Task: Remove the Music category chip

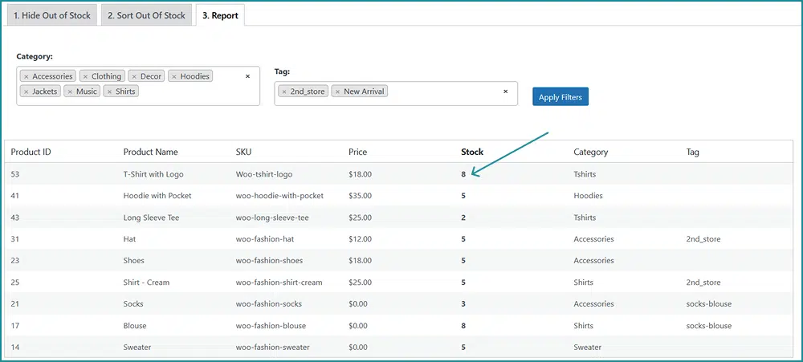Action: pos(70,92)
